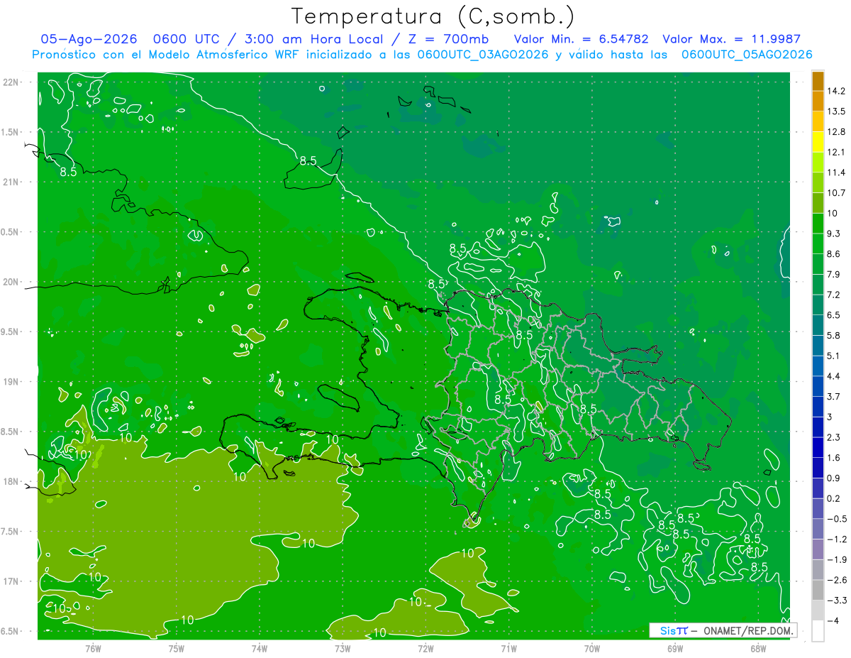851x658 pixels.
Task: Click the '75W' longitude axis label
Action: pos(177,648)
